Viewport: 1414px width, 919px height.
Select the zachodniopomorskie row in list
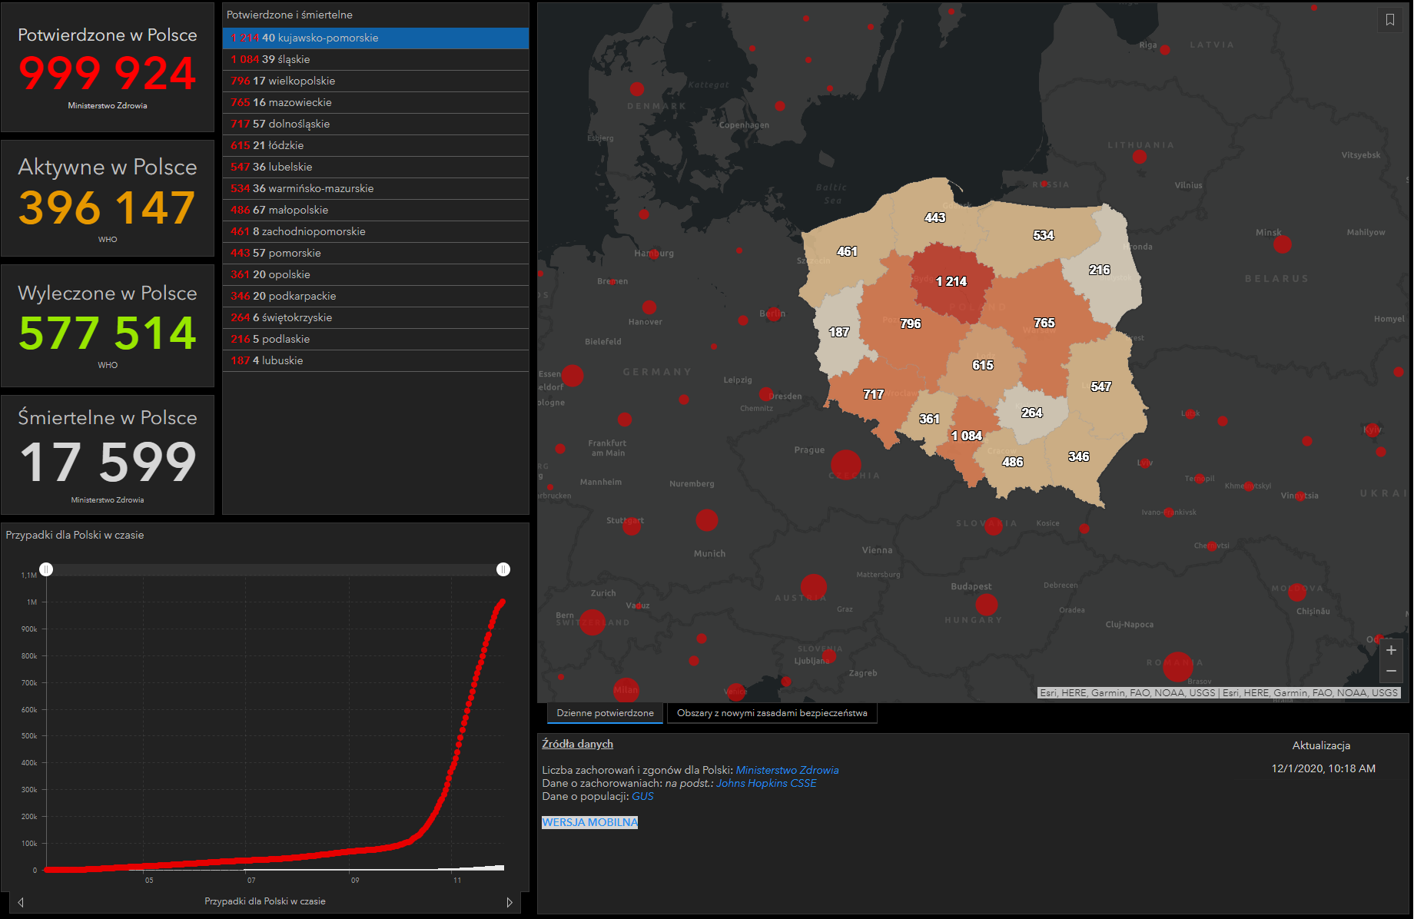[x=376, y=231]
